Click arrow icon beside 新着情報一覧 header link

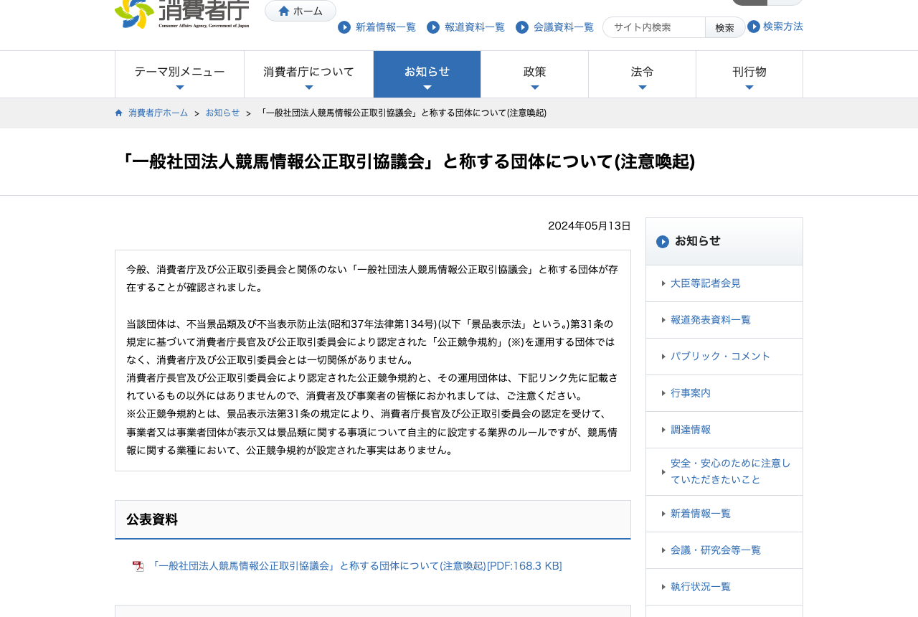tap(344, 27)
